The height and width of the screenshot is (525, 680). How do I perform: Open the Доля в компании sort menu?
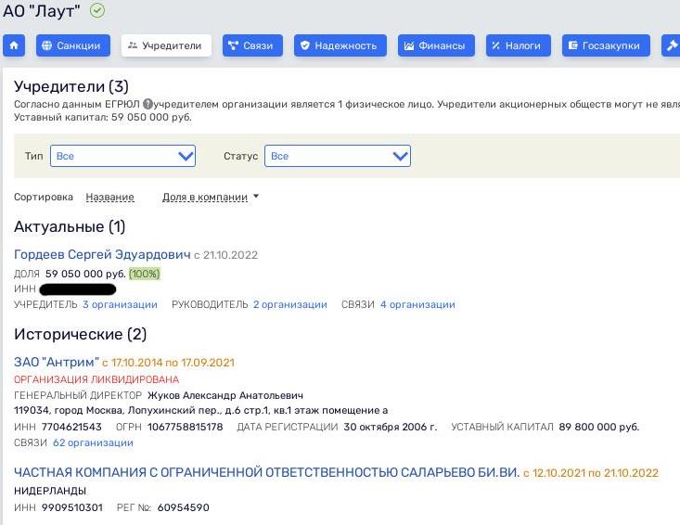[211, 197]
